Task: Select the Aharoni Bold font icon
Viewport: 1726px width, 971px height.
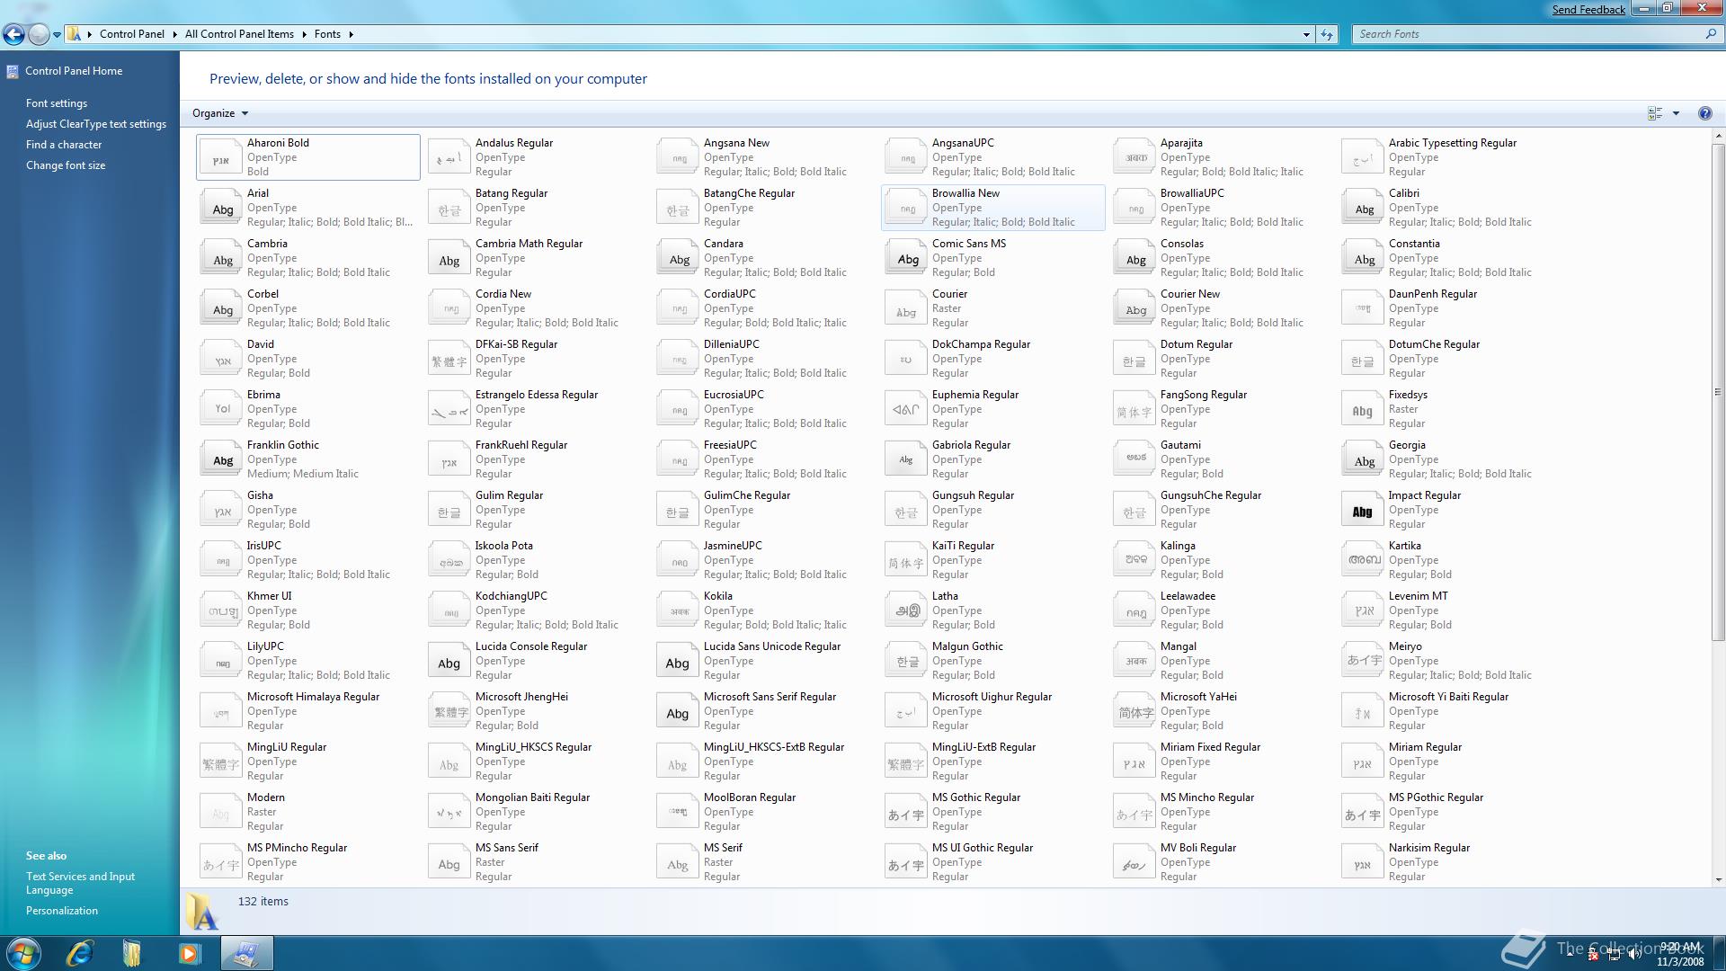Action: click(x=221, y=157)
